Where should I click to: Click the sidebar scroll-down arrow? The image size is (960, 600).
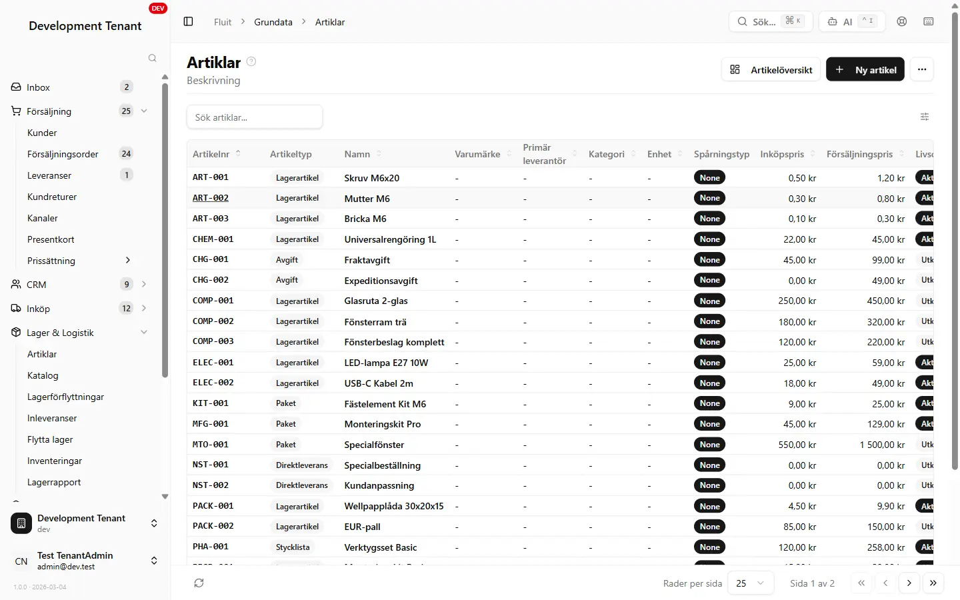point(165,497)
